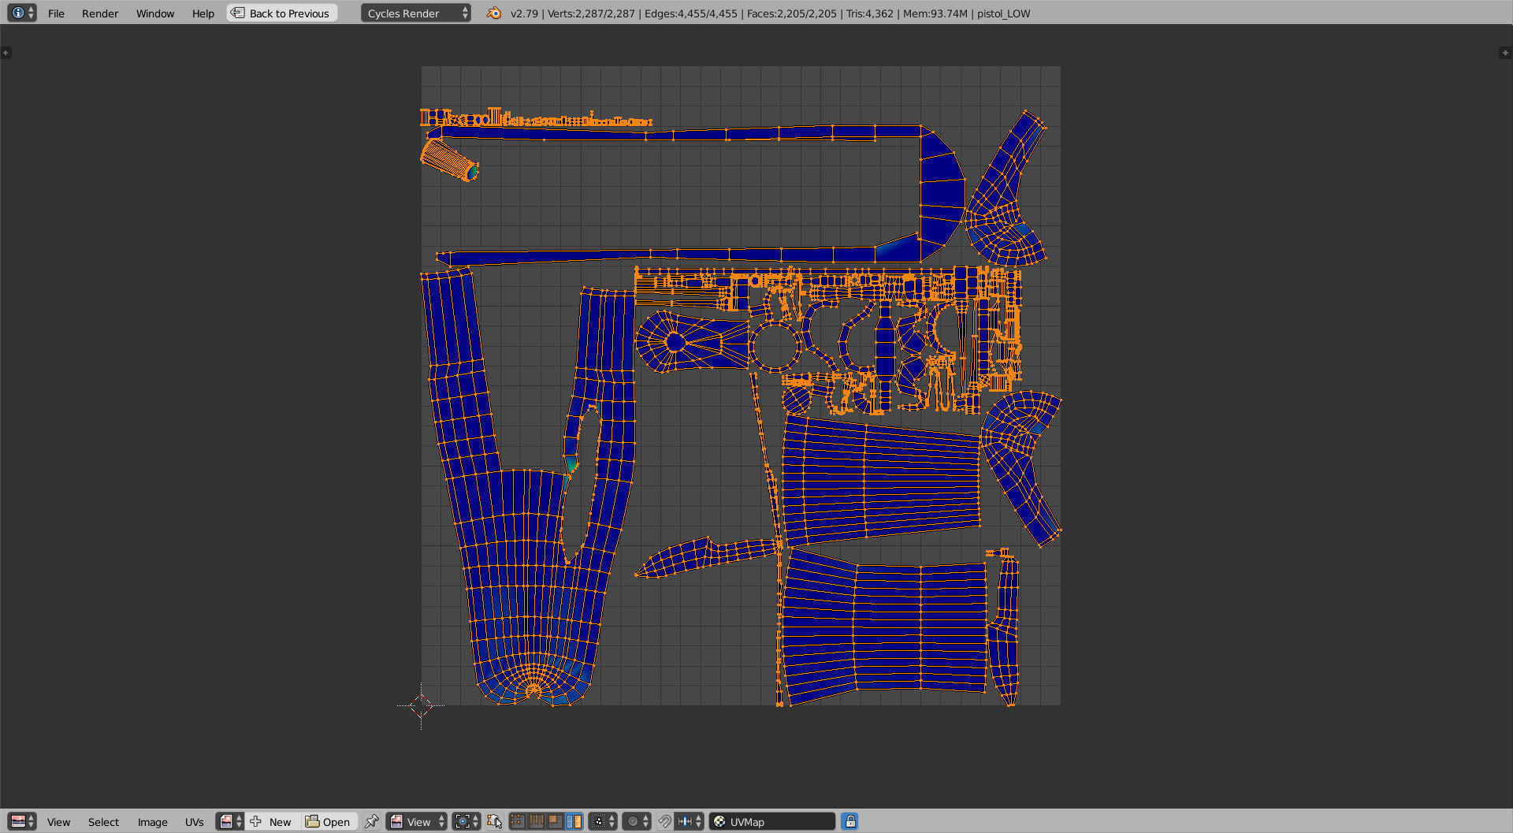Toggle the lock auto-update icon

click(849, 821)
